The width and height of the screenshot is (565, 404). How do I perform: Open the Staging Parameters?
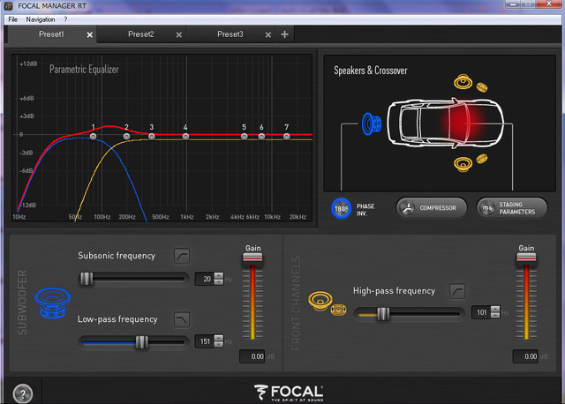point(512,208)
